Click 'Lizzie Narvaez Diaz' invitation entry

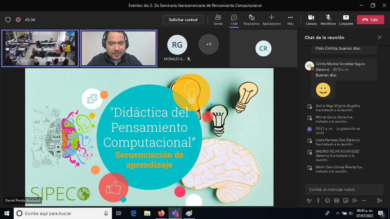pyautogui.click(x=337, y=142)
